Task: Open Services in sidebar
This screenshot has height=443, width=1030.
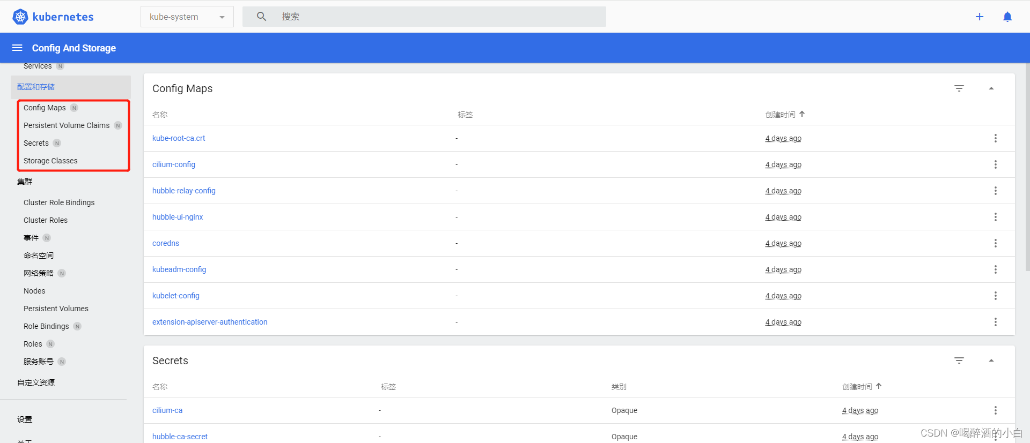Action: coord(38,66)
